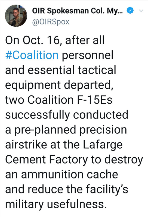This screenshot has width=148, height=217.
Task: Open the OIR Spokesman profile photo
Action: [16, 16]
